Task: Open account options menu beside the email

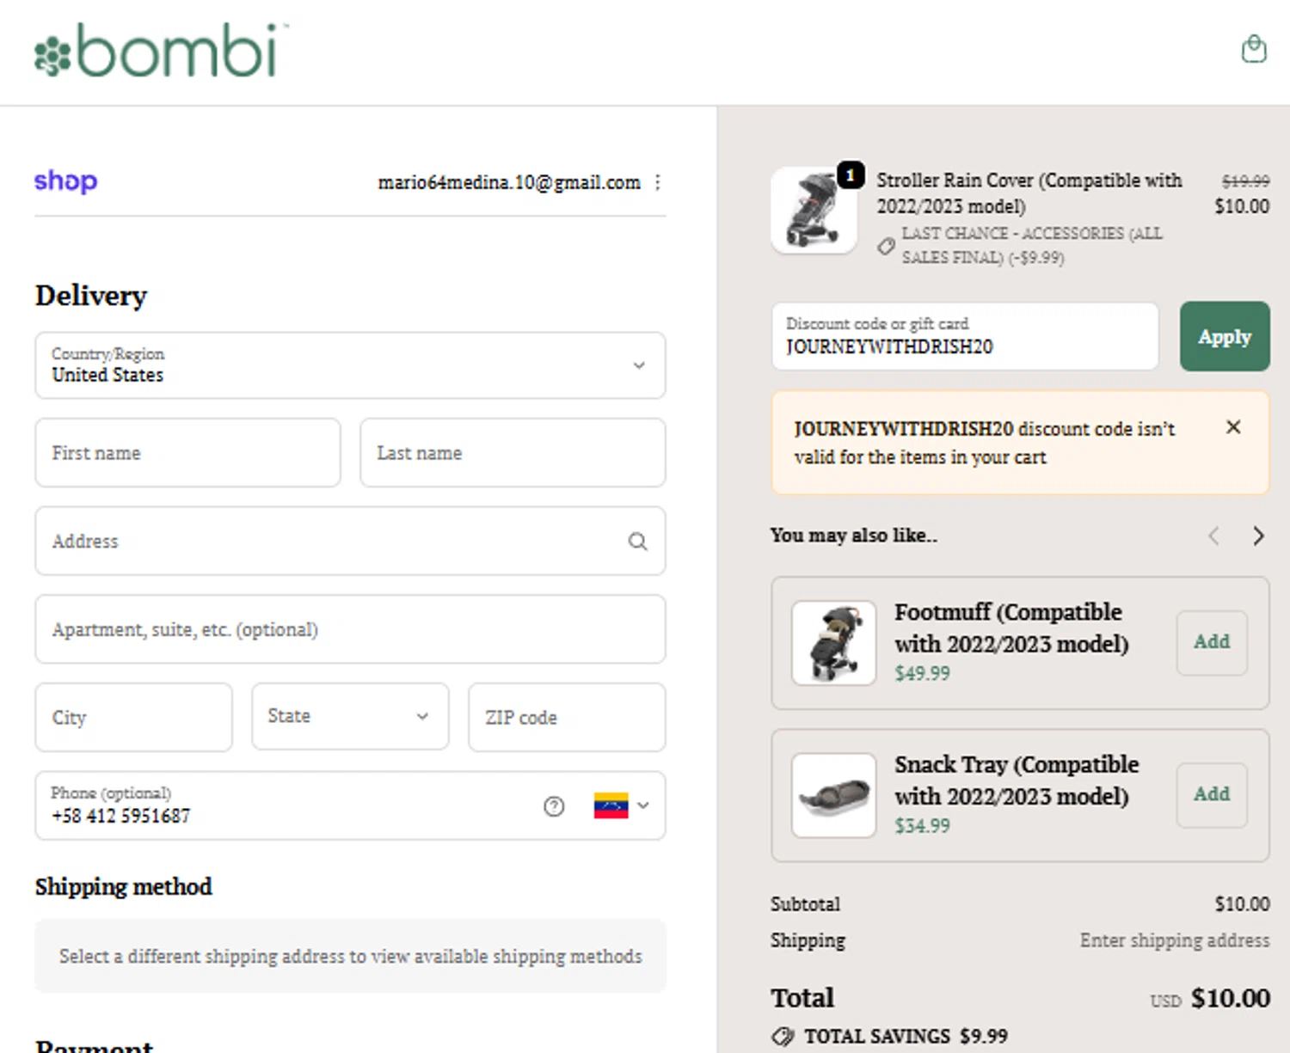Action: 658,182
